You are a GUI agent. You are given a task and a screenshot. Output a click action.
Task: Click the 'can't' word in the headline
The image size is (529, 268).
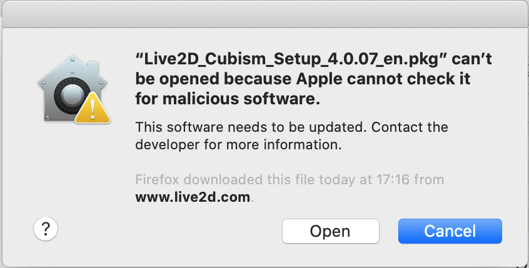coord(471,59)
